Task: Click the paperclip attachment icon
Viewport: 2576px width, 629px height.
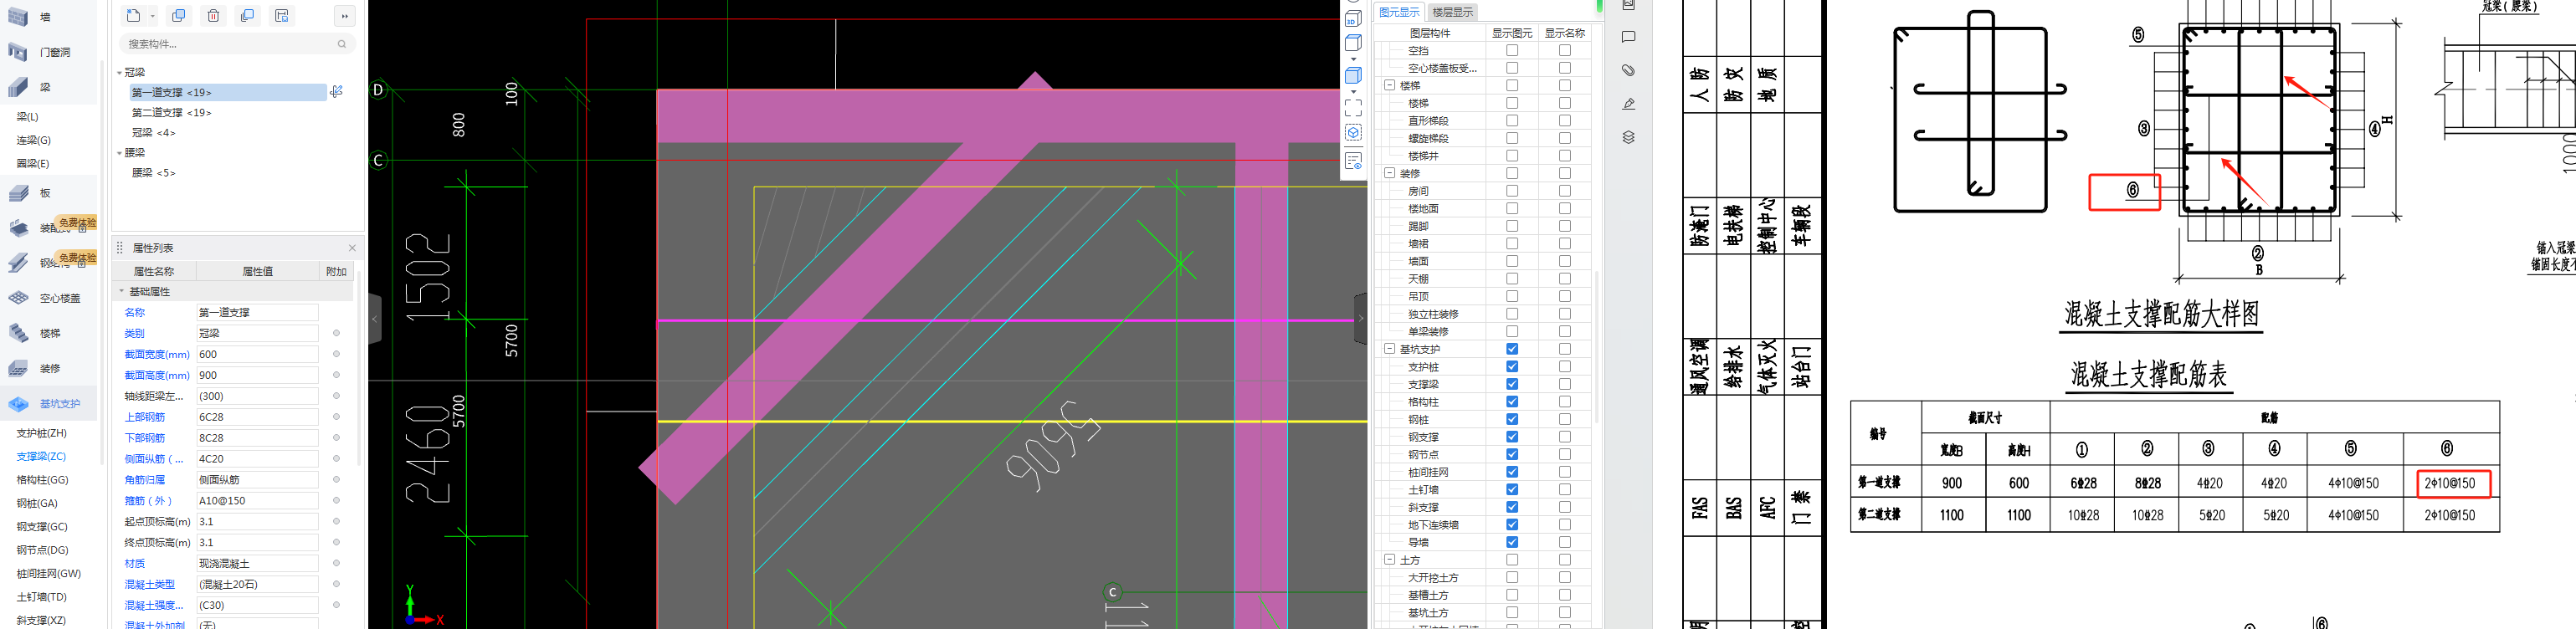Action: pos(1628,70)
